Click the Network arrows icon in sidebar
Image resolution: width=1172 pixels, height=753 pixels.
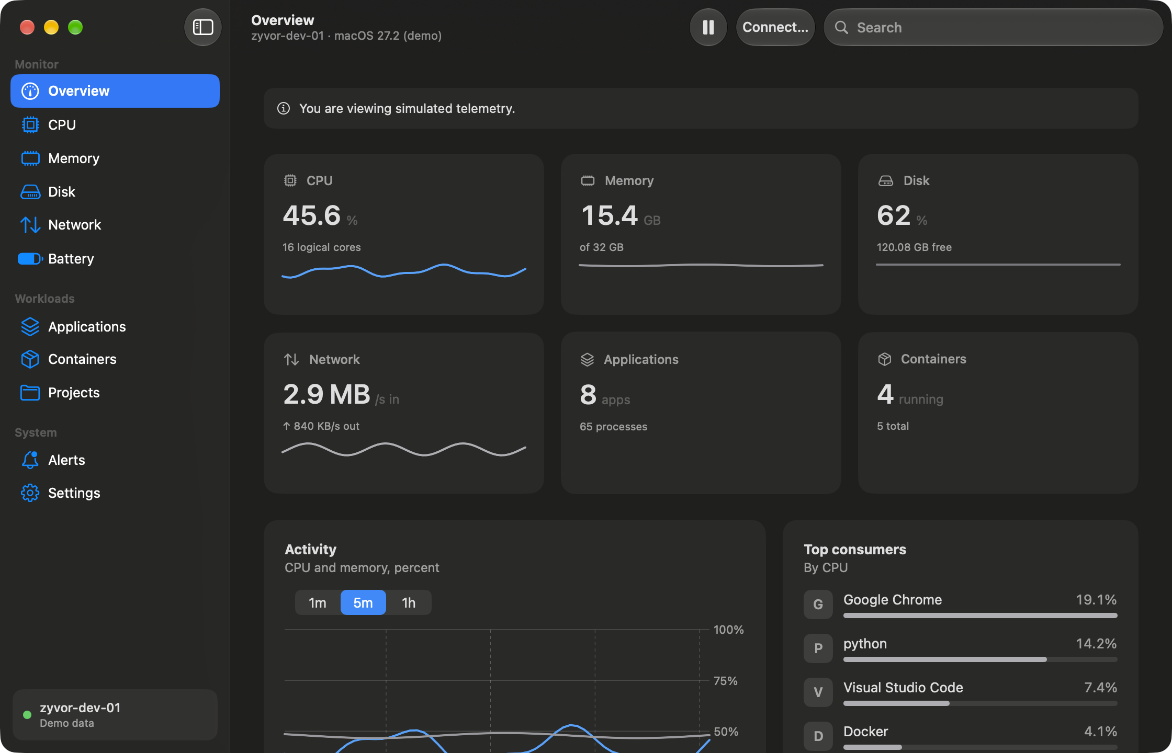30,225
